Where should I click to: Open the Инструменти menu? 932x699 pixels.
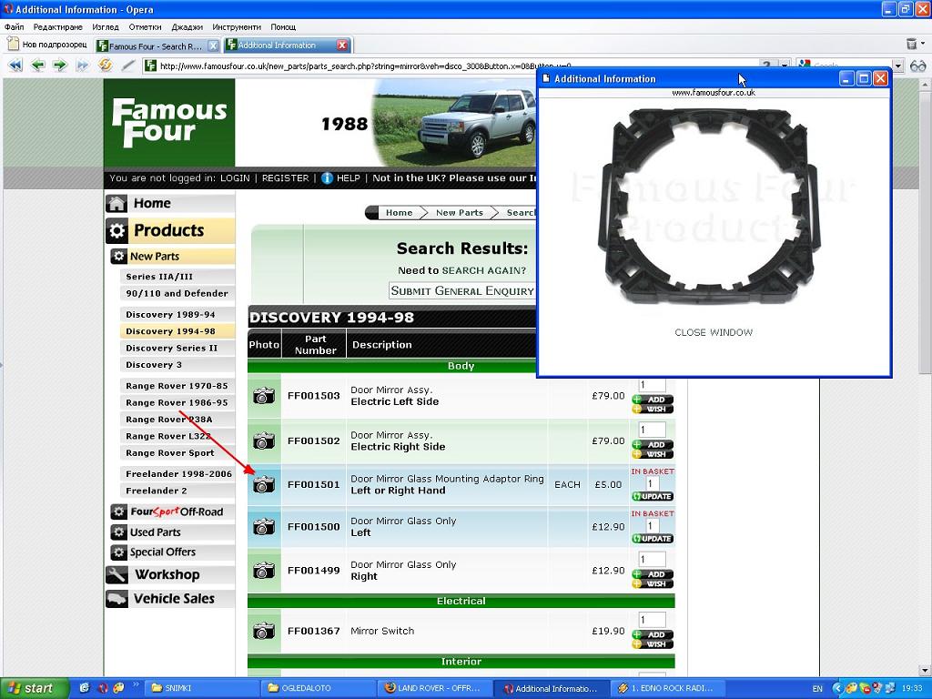236,26
